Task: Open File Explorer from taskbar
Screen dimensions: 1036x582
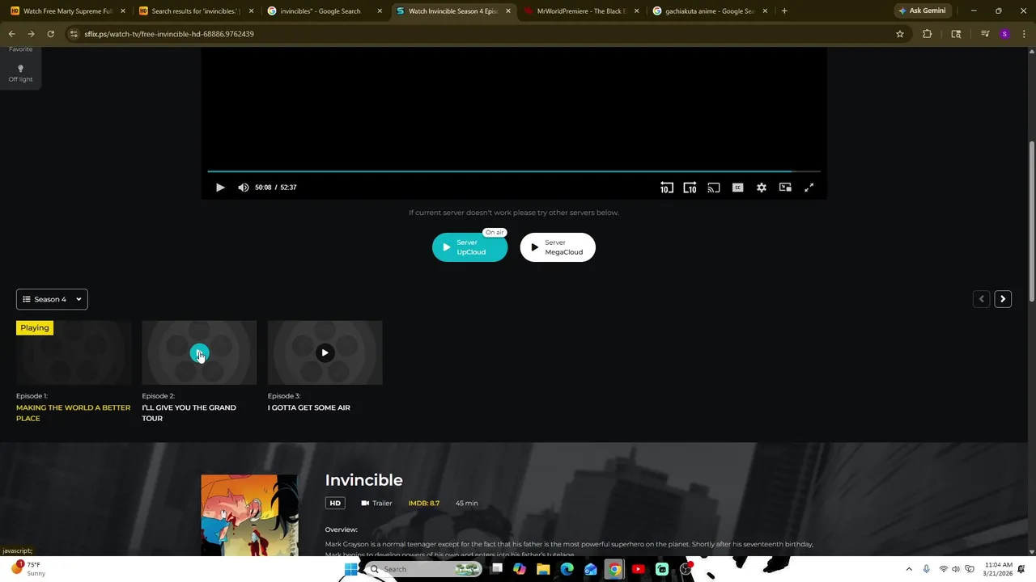Action: 543,569
